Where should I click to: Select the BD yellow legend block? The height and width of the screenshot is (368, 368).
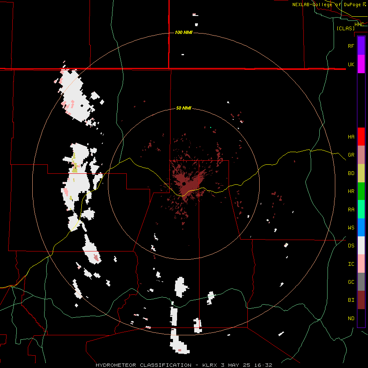click(361, 173)
